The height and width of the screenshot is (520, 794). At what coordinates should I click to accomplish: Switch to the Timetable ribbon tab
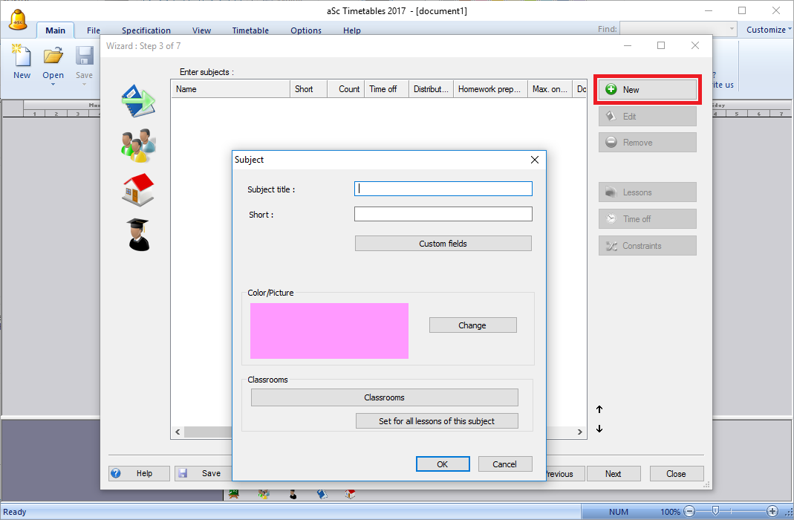250,30
